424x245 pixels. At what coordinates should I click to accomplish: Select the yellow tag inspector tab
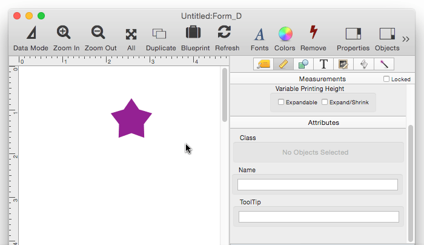(x=263, y=64)
